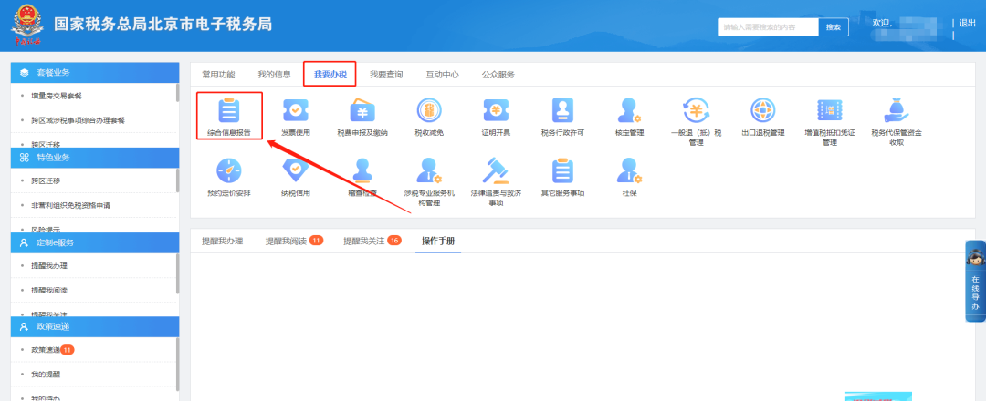This screenshot has height=401, width=986.
Task: Select the 税费申报及缴纳 icon
Action: coord(362,110)
